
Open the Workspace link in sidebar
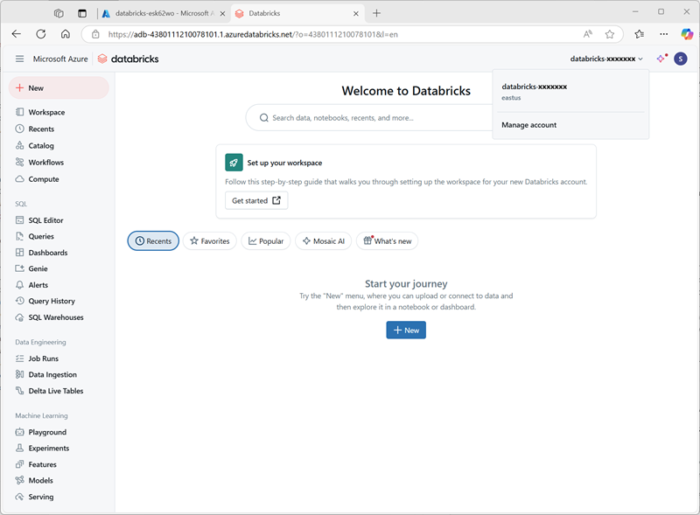point(46,112)
